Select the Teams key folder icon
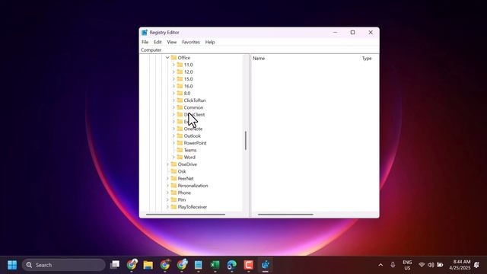This screenshot has height=274, width=487. click(x=180, y=150)
